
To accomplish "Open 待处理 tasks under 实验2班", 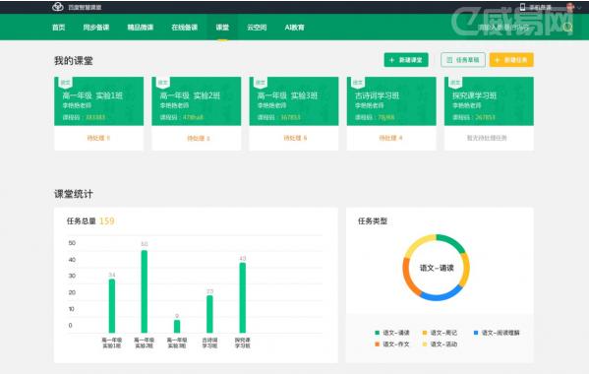I will 199,139.
